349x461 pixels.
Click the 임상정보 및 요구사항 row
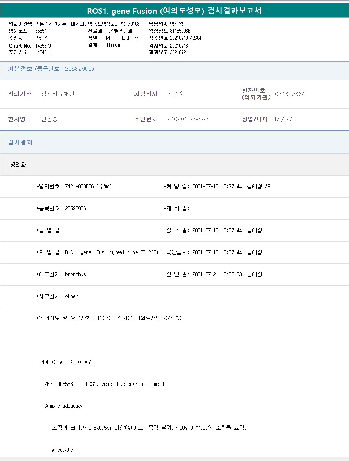pos(109,318)
